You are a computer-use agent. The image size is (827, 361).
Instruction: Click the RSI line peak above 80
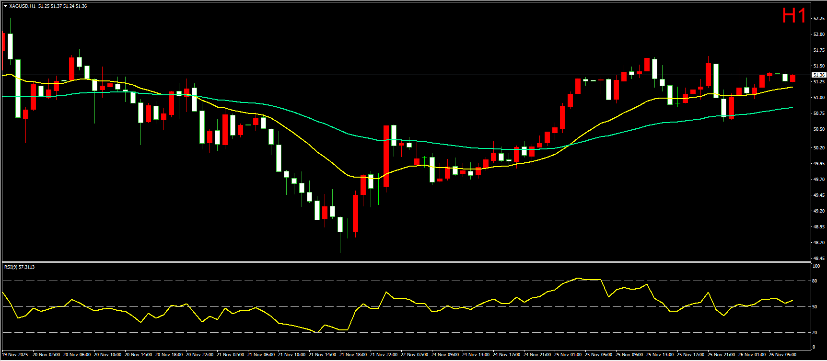point(578,278)
